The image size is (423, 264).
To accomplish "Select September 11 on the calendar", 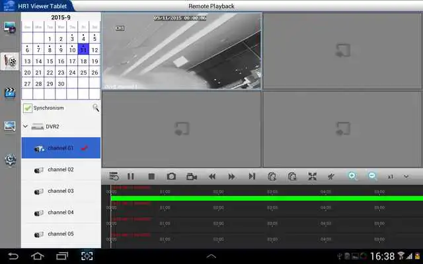I will 83,49.
